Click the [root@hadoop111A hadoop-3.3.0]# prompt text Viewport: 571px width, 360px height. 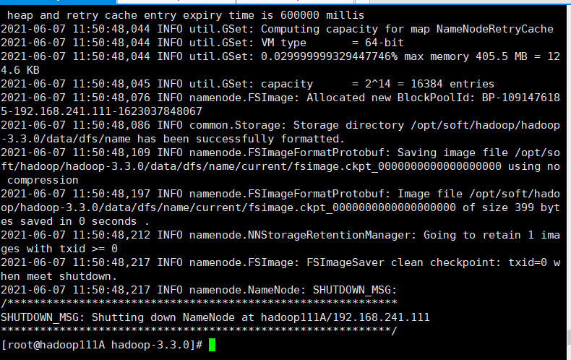[x=102, y=345]
